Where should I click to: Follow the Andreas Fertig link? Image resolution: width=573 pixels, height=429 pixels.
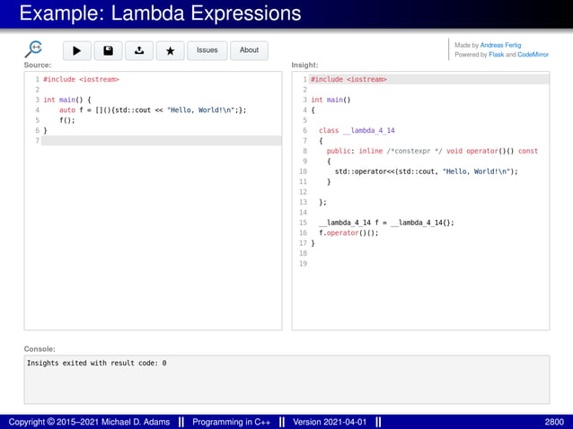click(x=500, y=45)
